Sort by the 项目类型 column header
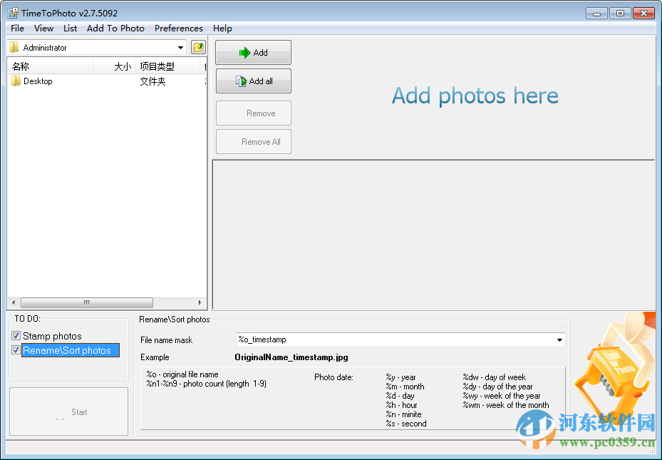The width and height of the screenshot is (662, 460). (x=168, y=66)
